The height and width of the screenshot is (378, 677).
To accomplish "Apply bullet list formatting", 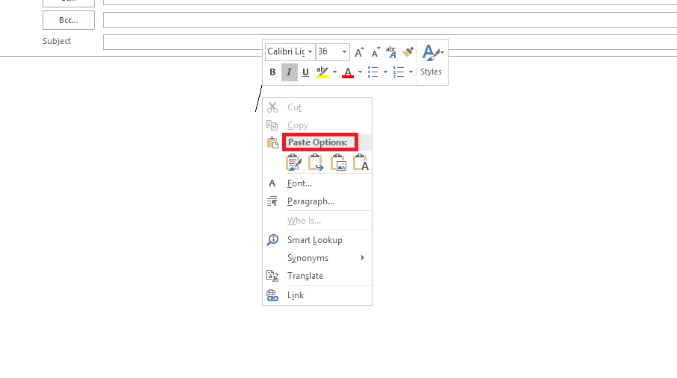I will tap(373, 72).
